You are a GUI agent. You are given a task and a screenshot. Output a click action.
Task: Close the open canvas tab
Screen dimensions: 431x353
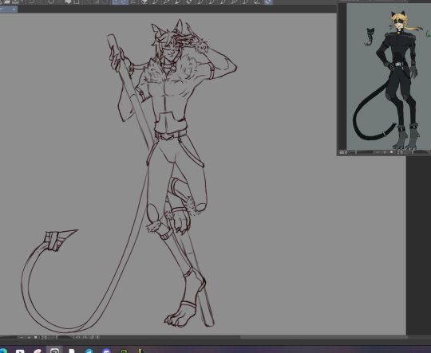click(x=14, y=10)
